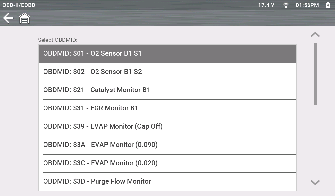The width and height of the screenshot is (335, 196).
Task: Click the OBD-II/EOBD title text
Action: [19, 5]
